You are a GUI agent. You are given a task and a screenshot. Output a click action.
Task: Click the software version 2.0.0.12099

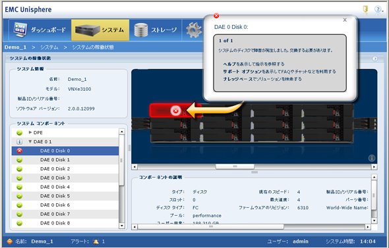81,109
